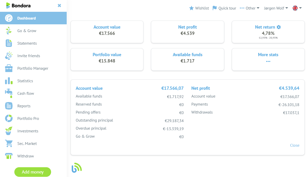Image resolution: width=307 pixels, height=177 pixels.
Task: Open Portfolio Manager section
Action: tap(33, 68)
